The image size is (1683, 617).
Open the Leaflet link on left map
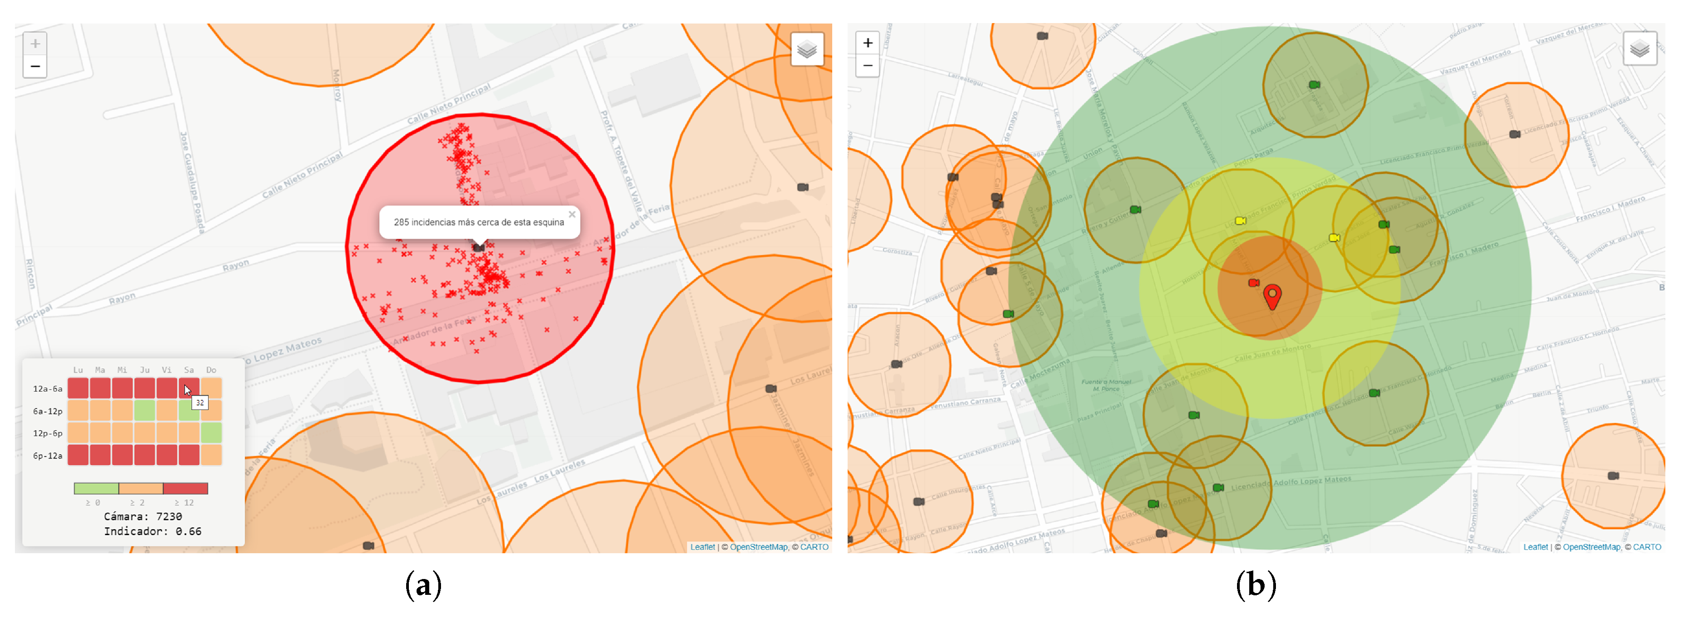[702, 547]
